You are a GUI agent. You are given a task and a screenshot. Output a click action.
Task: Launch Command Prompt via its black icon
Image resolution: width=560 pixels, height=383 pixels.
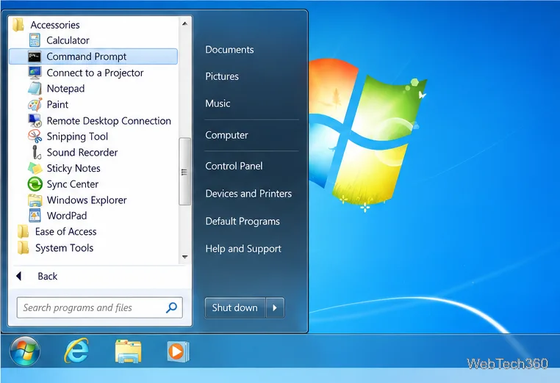(35, 56)
